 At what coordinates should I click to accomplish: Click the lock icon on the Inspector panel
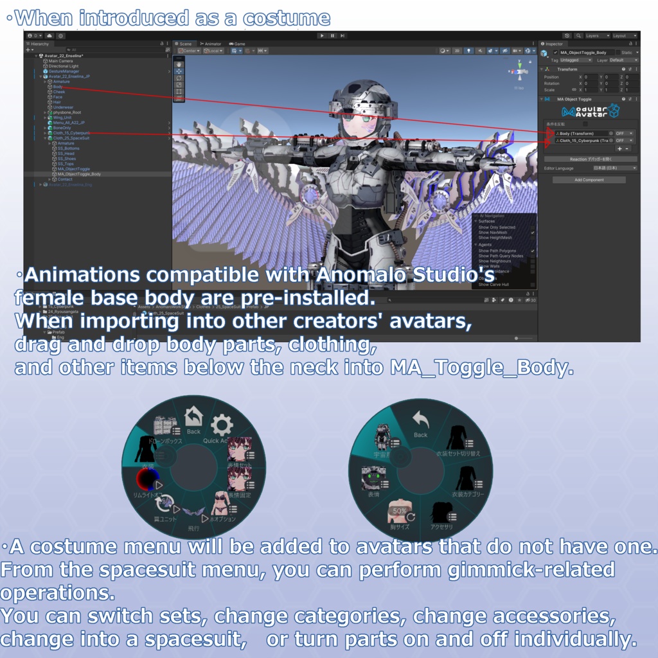click(630, 44)
